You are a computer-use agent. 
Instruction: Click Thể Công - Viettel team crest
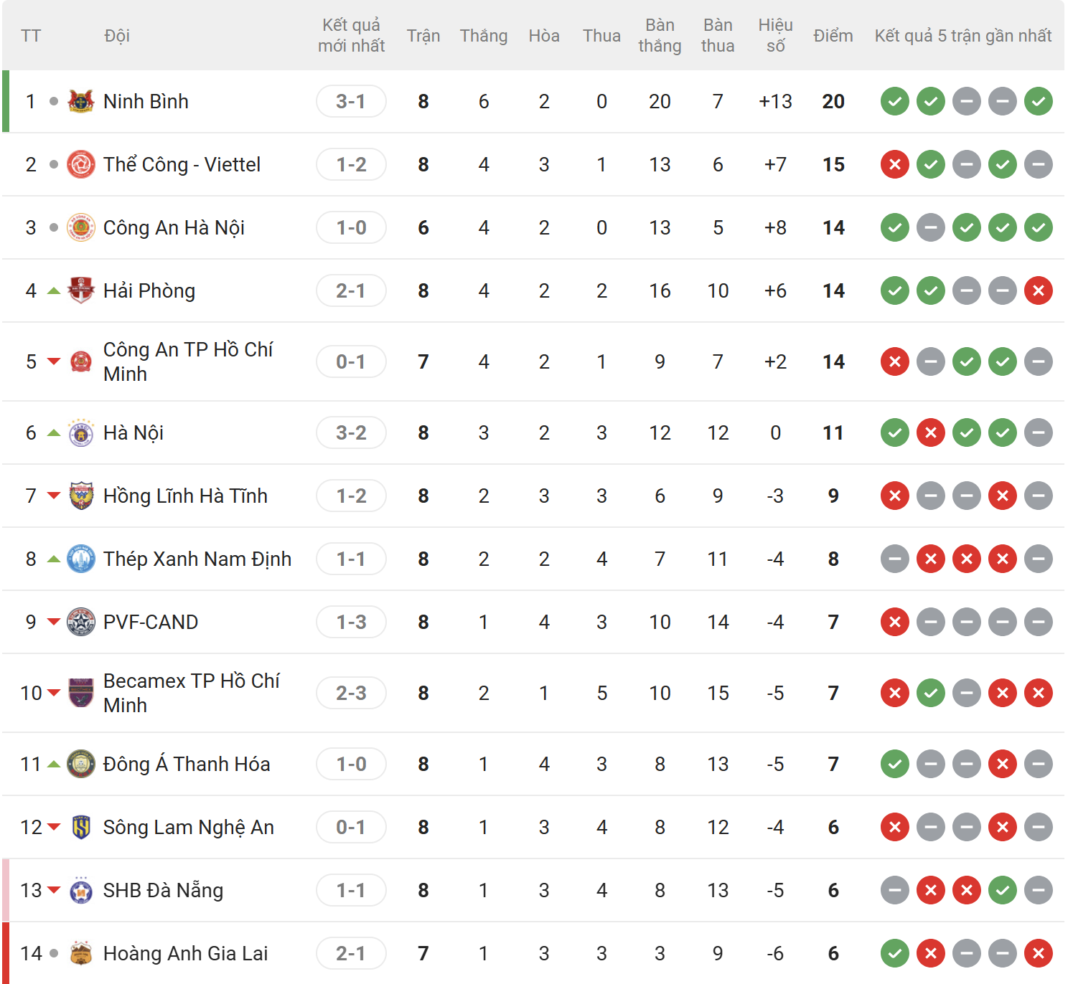coord(81,164)
